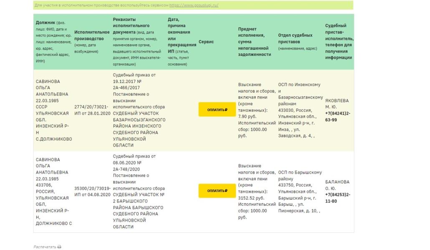Click bailiff Яковлева's phone number +7(84241)2-63-99
Image resolution: width=430 pixels, height=250 pixels.
(338, 117)
